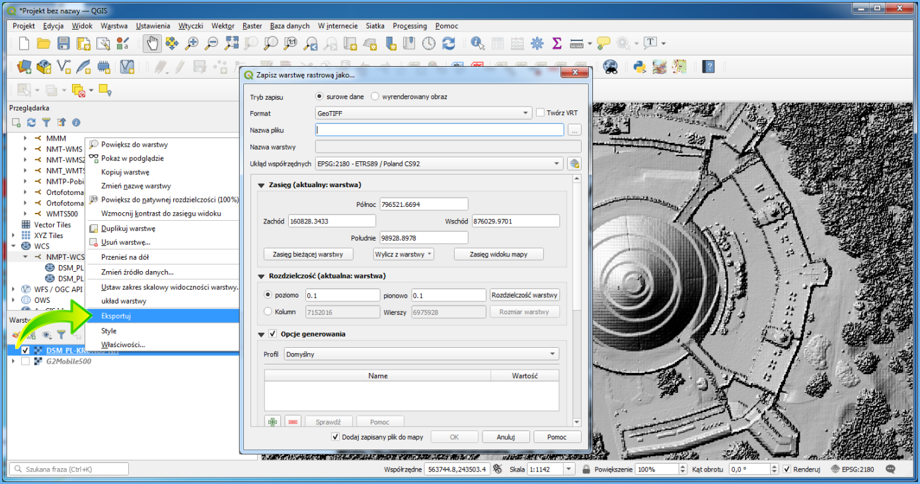Toggle the 'Renderuj' checkbox in status bar
This screenshot has width=920, height=484.
click(786, 469)
